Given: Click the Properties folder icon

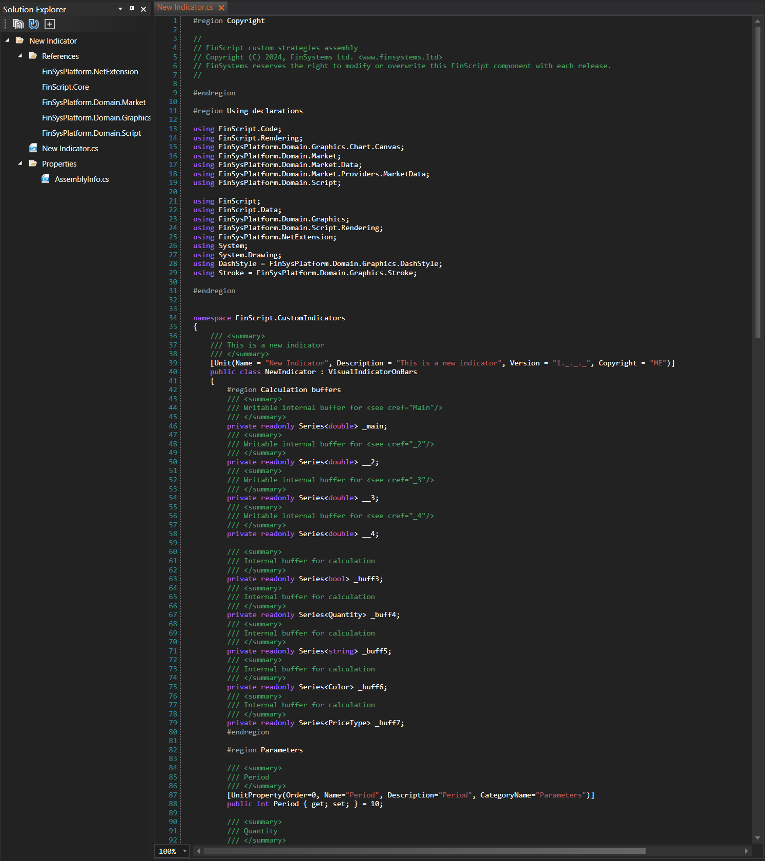Looking at the screenshot, I should pos(33,163).
